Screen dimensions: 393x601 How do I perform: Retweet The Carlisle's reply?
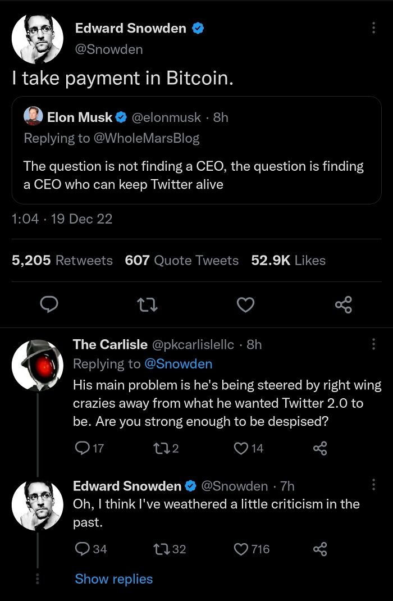pos(160,448)
